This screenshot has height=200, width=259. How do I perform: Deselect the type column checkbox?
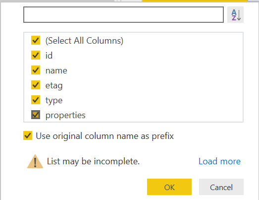36,100
